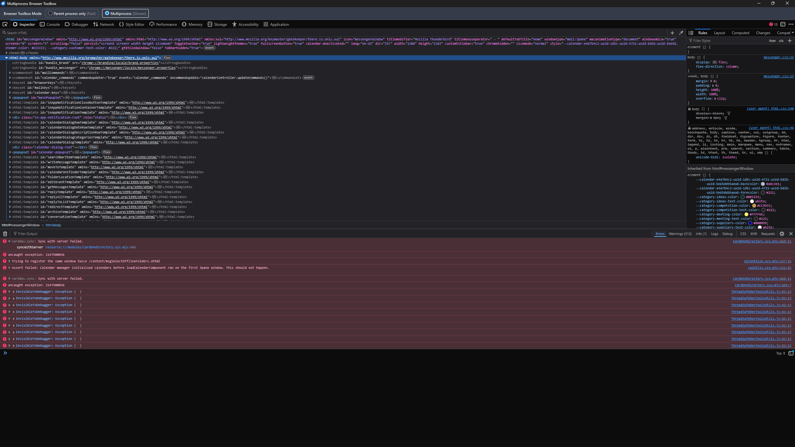The height and width of the screenshot is (447, 795).
Task: Expand the popupset mainPopupSet node
Action: pos(10,97)
